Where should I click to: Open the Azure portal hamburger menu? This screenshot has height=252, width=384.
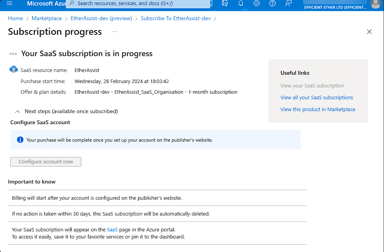9,4
